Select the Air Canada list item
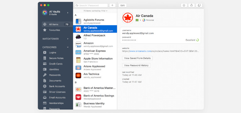The image size is (241, 113). [95, 29]
